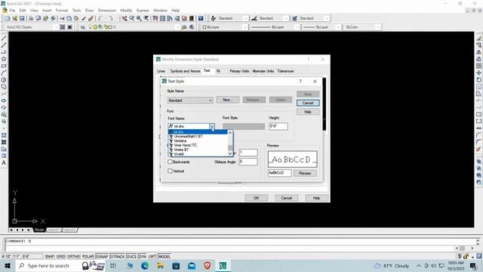Open the Format menu
The width and height of the screenshot is (483, 272).
(x=62, y=11)
